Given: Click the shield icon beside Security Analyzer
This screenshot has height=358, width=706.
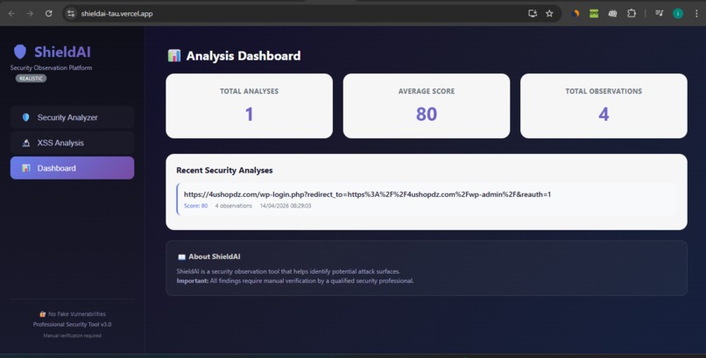Looking at the screenshot, I should click(25, 117).
